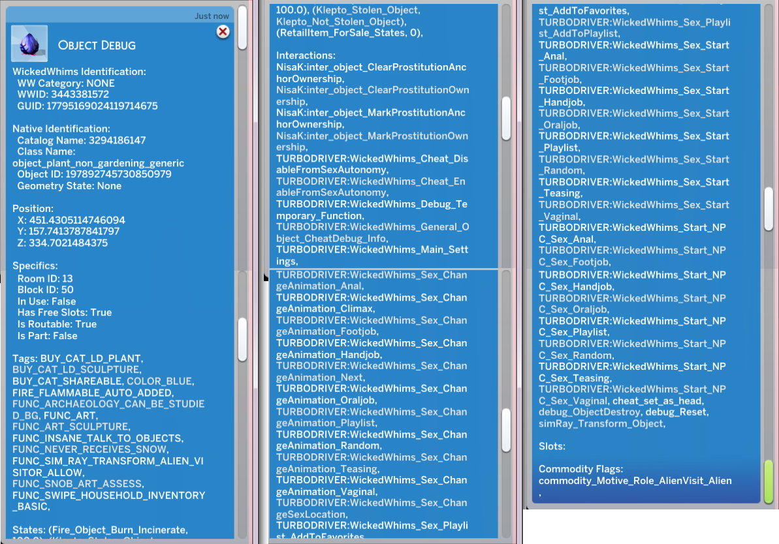
Task: Click the "debug_ObjectDestroy" interaction text
Action: pyautogui.click(x=590, y=412)
